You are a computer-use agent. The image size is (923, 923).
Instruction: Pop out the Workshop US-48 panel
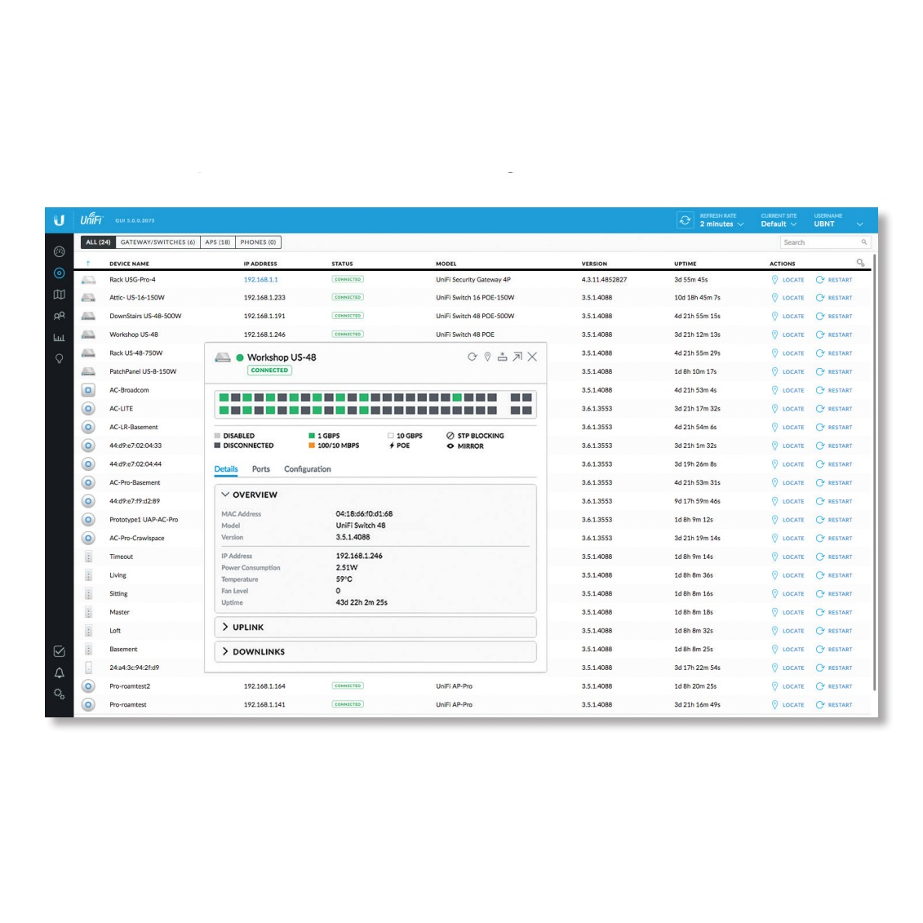[517, 357]
